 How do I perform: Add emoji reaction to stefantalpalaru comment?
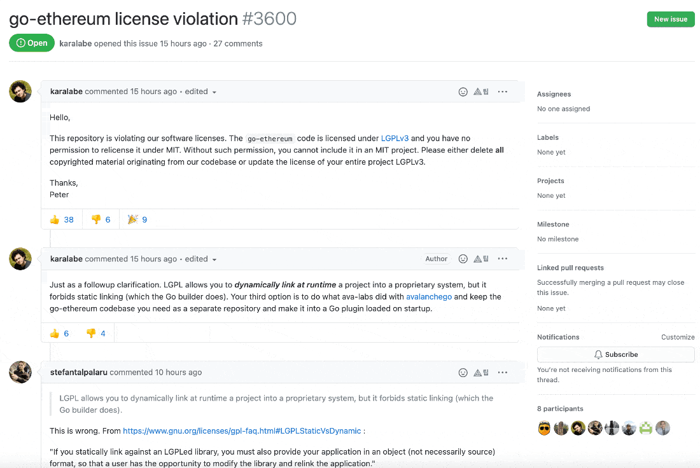point(463,373)
